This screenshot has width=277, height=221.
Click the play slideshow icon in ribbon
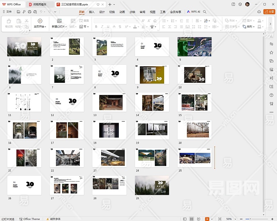(40, 21)
